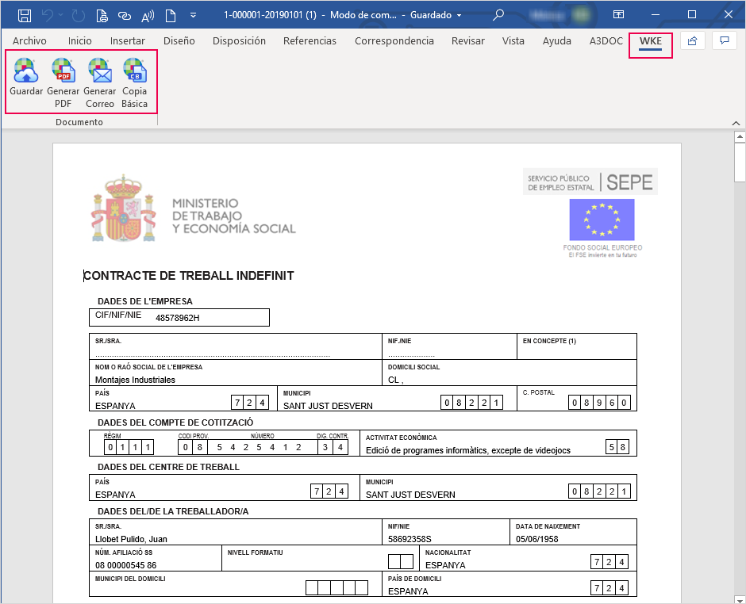Click the SANT JUST DESVERN under DADES DE L'EMPRESA

[328, 406]
